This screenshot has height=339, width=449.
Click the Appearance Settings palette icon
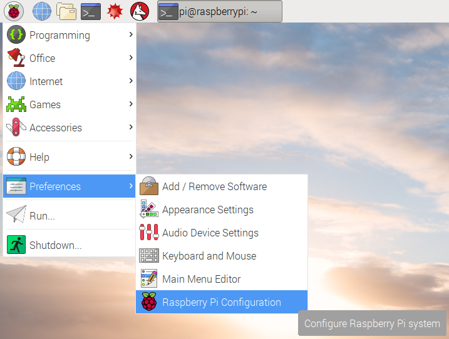tap(149, 209)
